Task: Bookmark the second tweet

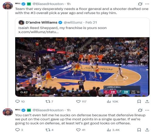Action: (139, 130)
